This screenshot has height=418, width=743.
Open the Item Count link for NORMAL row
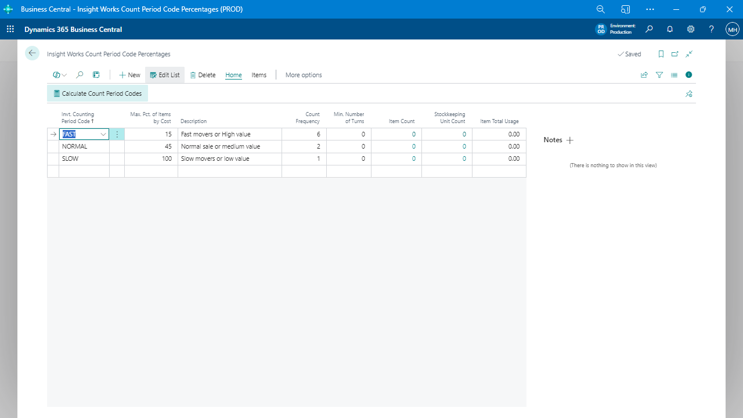click(x=413, y=146)
